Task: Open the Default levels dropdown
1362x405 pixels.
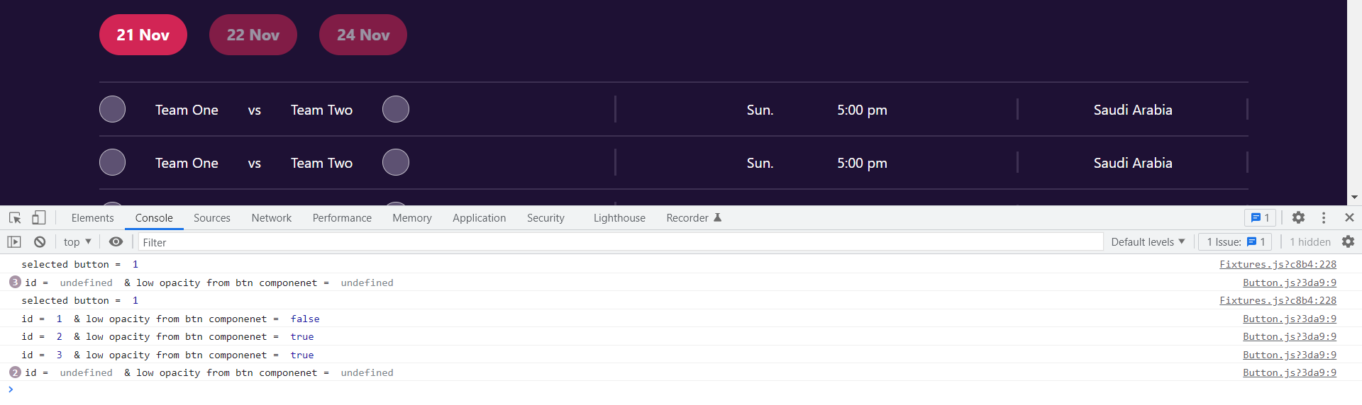Action: 1148,242
